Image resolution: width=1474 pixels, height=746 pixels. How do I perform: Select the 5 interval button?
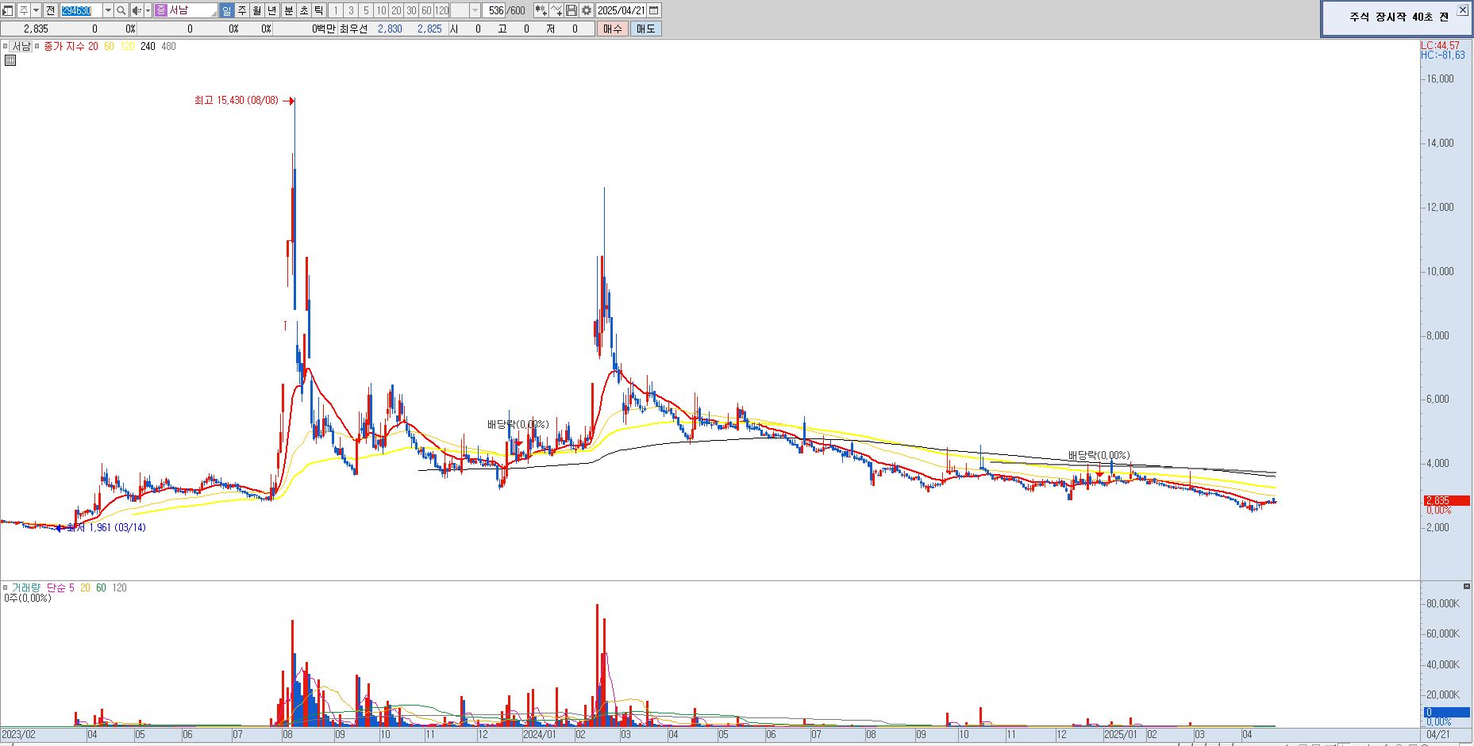pos(366,10)
